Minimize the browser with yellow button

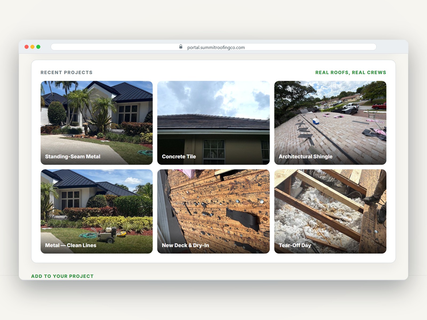[33, 47]
